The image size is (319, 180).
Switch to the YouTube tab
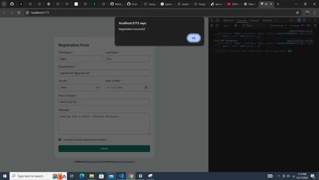(x=233, y=4)
